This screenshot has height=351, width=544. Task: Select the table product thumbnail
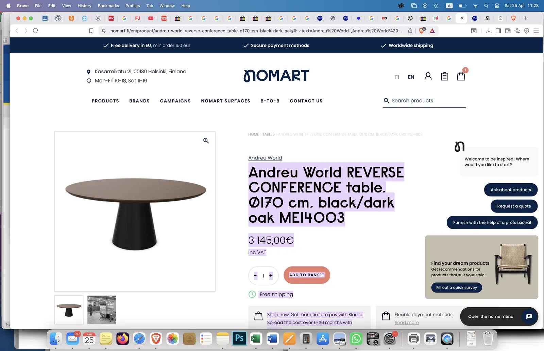[x=69, y=310]
